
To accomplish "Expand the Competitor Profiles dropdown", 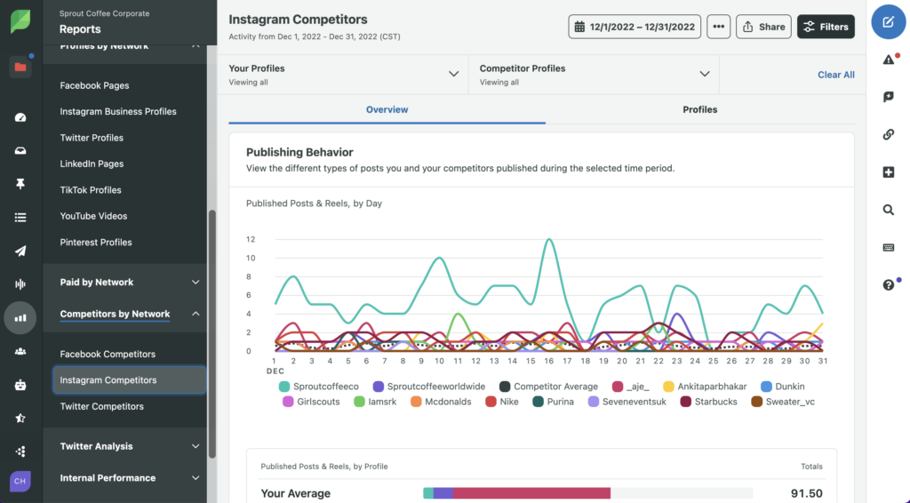I will tap(595, 75).
